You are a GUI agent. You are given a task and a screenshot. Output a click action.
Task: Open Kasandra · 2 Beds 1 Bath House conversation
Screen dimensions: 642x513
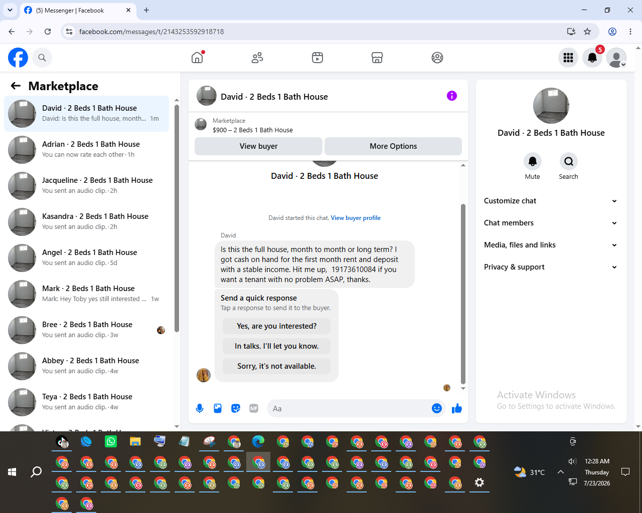(86, 222)
